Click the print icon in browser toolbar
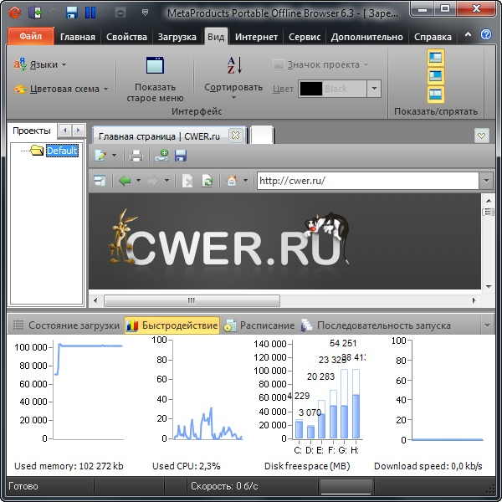Screen dimensions: 502x502 (x=136, y=156)
